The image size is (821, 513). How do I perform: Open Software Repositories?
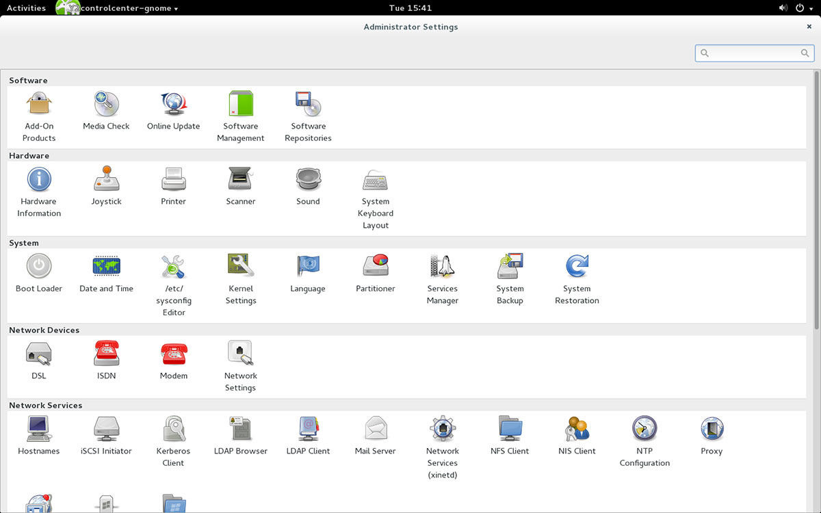click(308, 117)
